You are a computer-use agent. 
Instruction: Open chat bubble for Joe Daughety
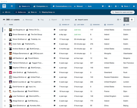pyautogui.click(x=55, y=30)
